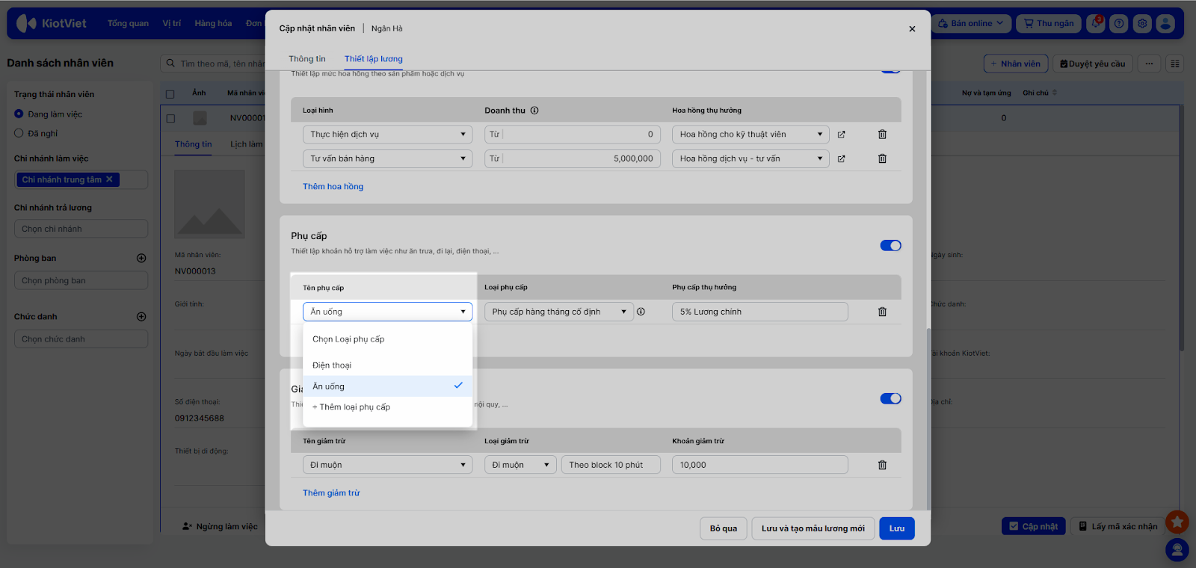
Task: Open the Thực hiện dịch vụ type dropdown
Action: point(387,135)
